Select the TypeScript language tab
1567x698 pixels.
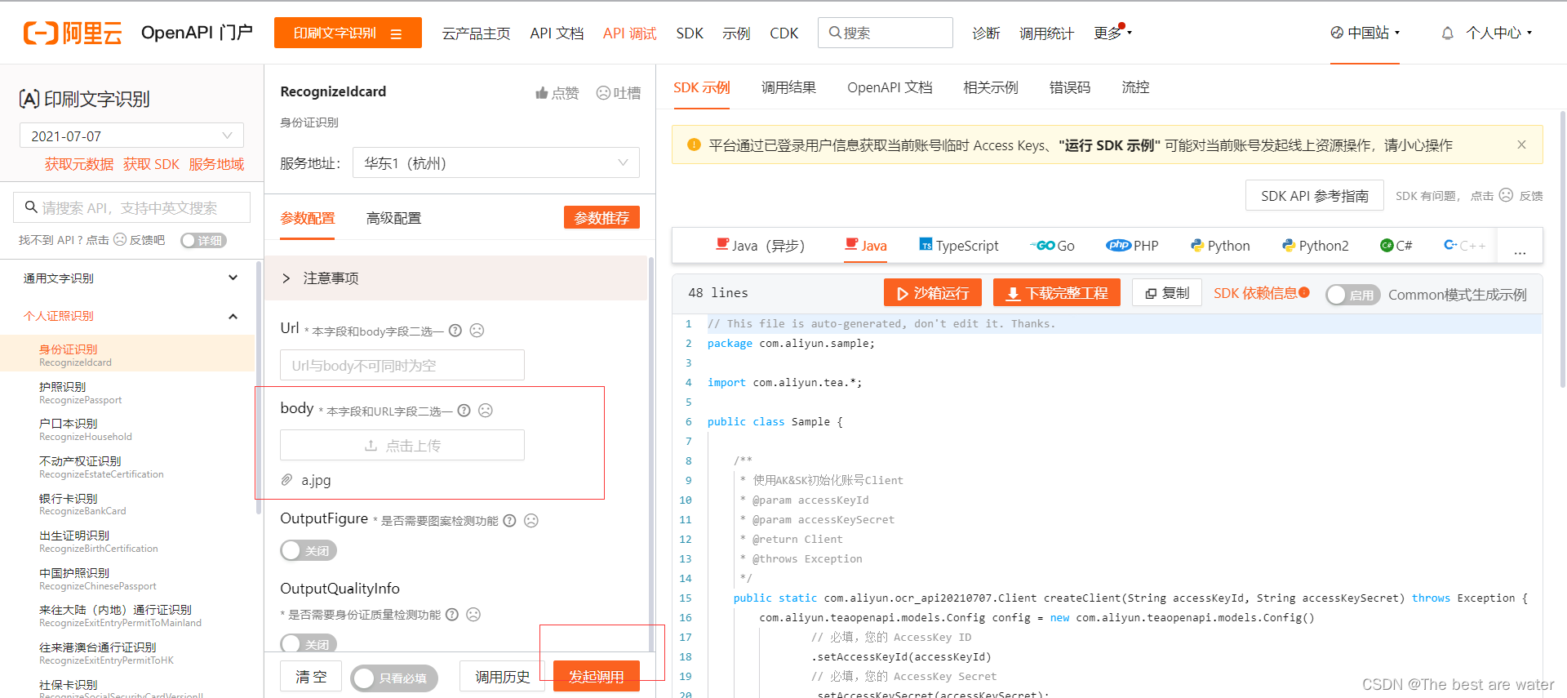coord(959,246)
